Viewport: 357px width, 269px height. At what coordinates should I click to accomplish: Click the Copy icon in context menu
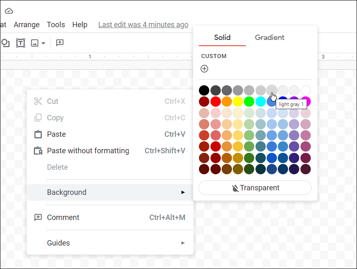pos(38,118)
